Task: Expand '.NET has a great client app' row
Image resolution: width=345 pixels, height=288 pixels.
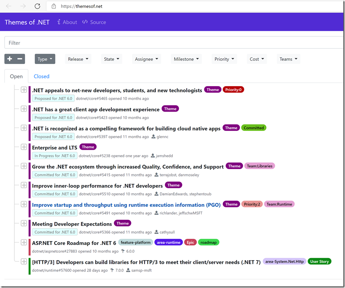Action: click(x=24, y=109)
